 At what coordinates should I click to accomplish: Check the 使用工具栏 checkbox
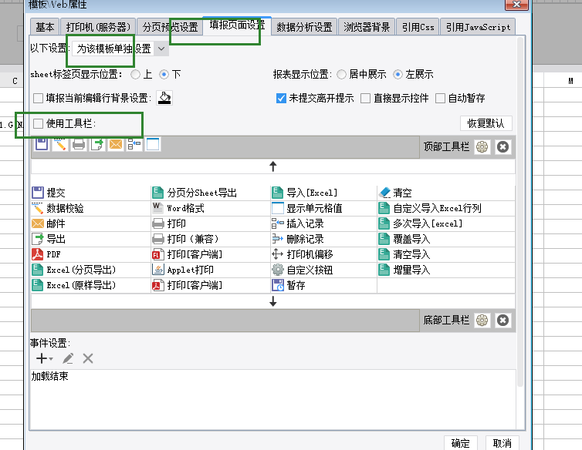[39, 123]
